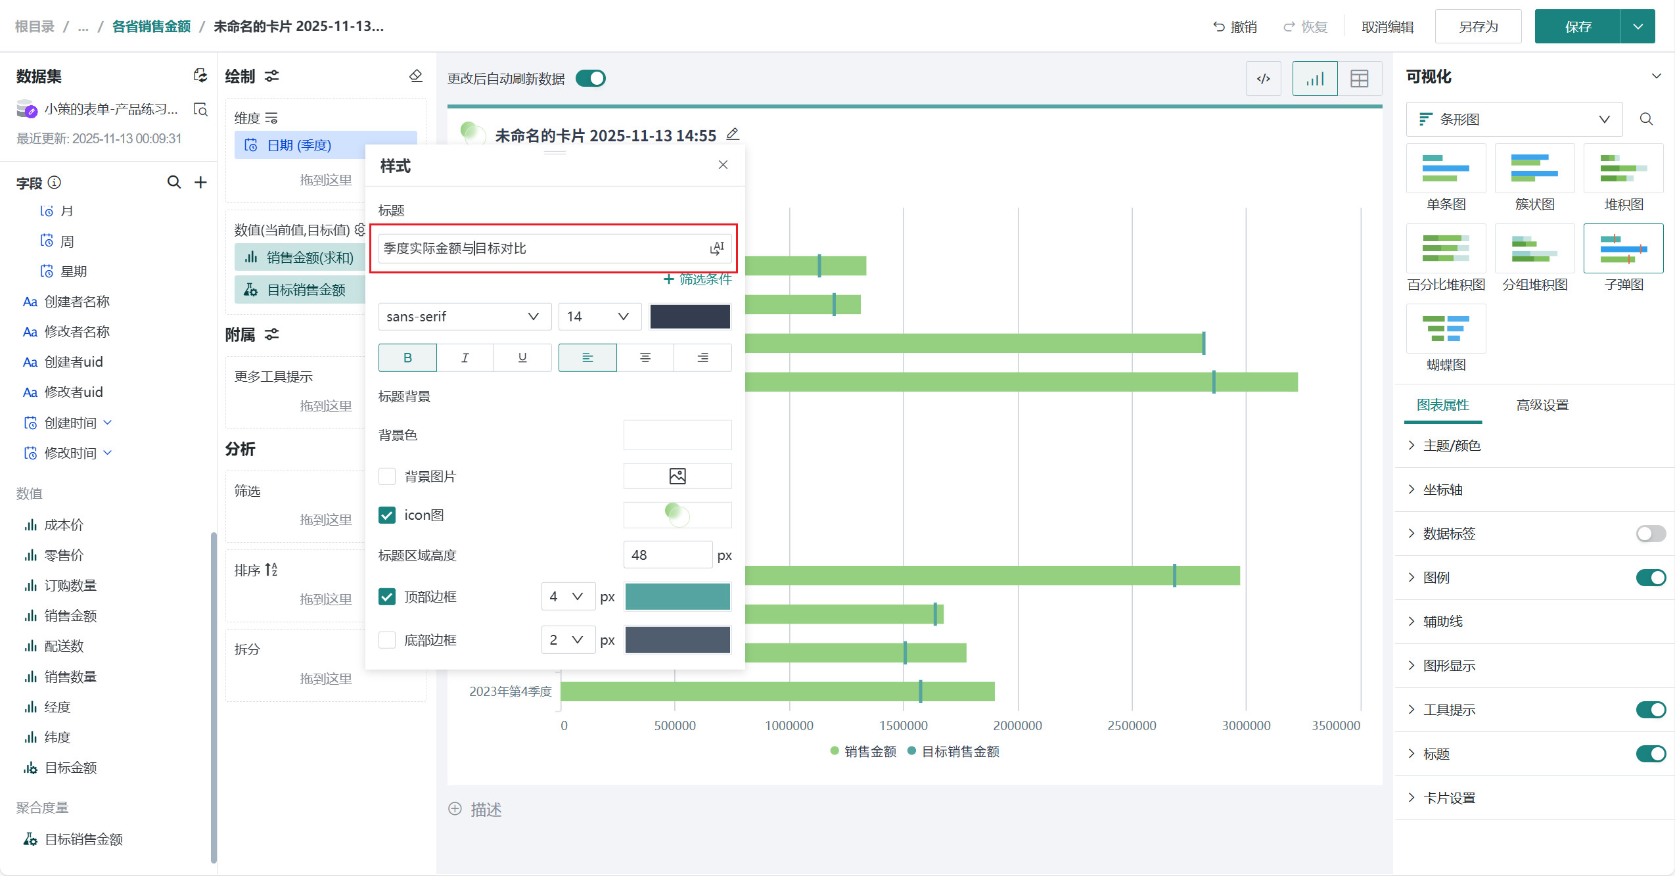Open the 顶部边框 teal color swatch

[677, 597]
